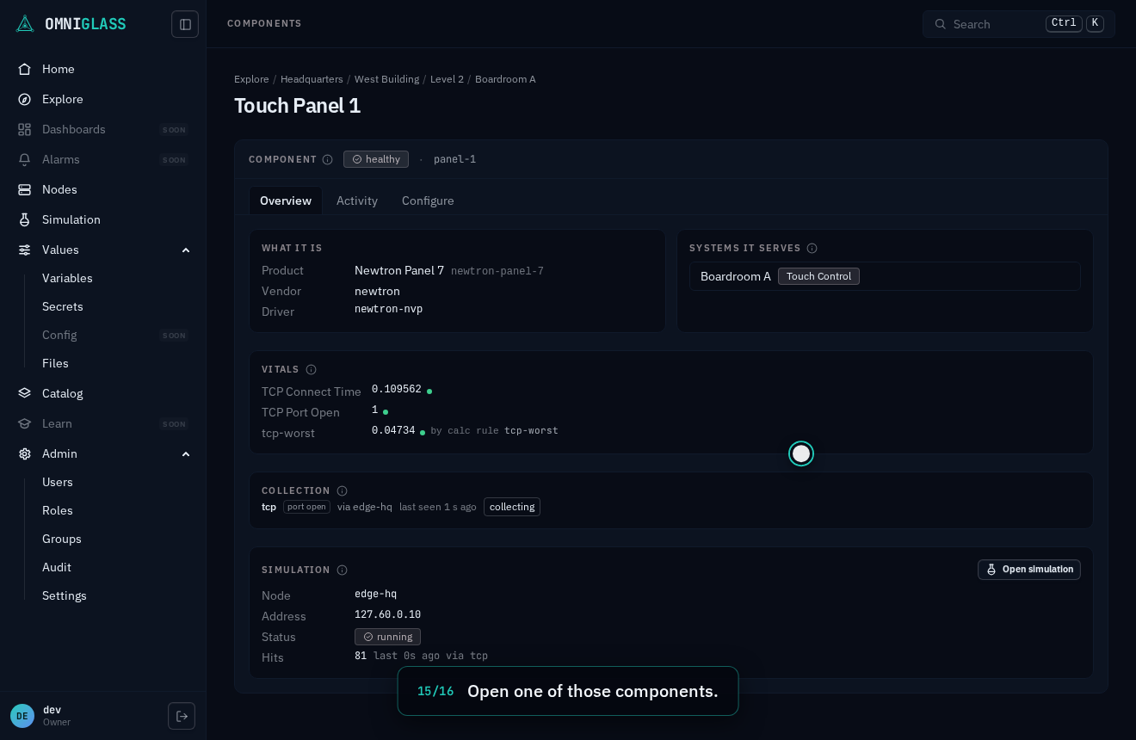The image size is (1136, 740).
Task: Open Files under Values
Action: [55, 363]
